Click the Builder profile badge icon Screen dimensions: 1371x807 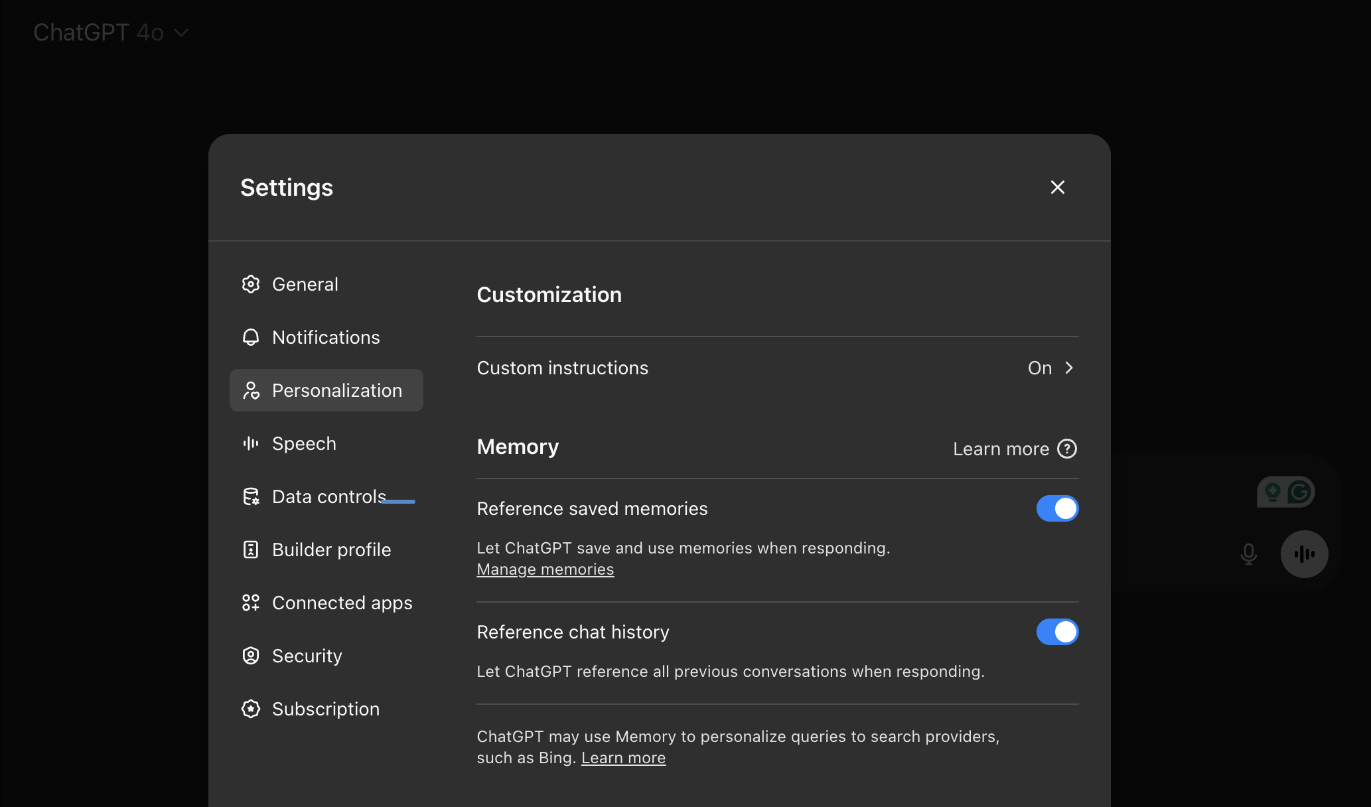[251, 550]
